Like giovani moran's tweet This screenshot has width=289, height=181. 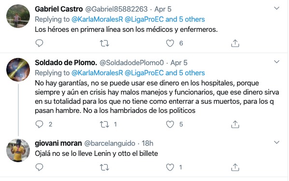click(x=170, y=167)
